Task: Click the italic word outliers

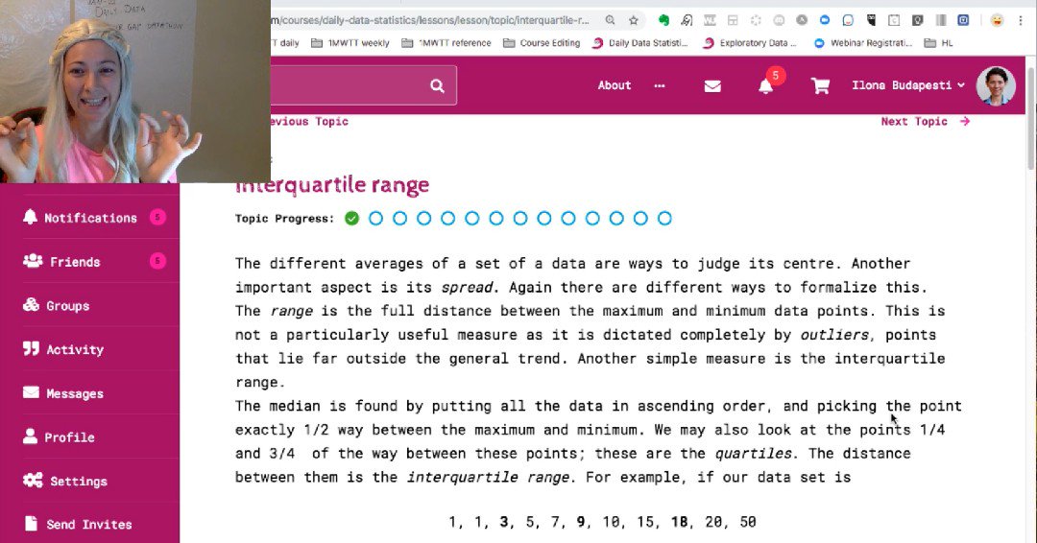Action: [x=834, y=335]
